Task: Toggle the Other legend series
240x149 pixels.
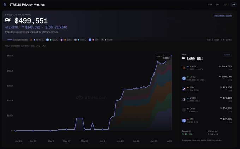Action: (109, 40)
